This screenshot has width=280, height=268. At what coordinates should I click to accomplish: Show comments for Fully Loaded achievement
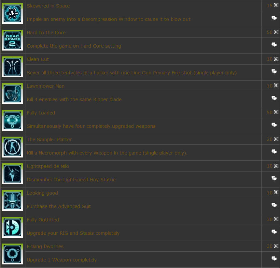pos(274,125)
